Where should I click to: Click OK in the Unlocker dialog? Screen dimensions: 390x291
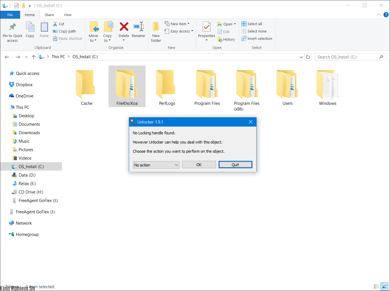pyautogui.click(x=199, y=165)
